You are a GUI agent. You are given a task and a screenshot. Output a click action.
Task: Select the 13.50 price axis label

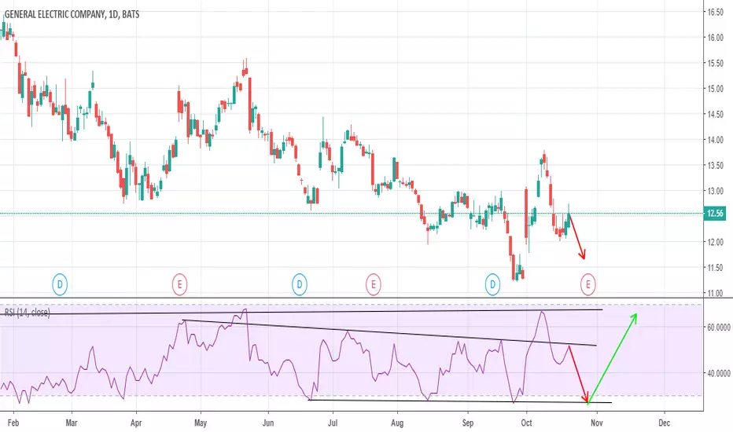[715, 165]
